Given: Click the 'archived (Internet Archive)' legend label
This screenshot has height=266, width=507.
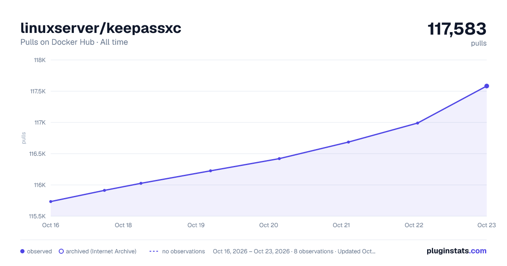Looking at the screenshot, I should coord(101,251).
